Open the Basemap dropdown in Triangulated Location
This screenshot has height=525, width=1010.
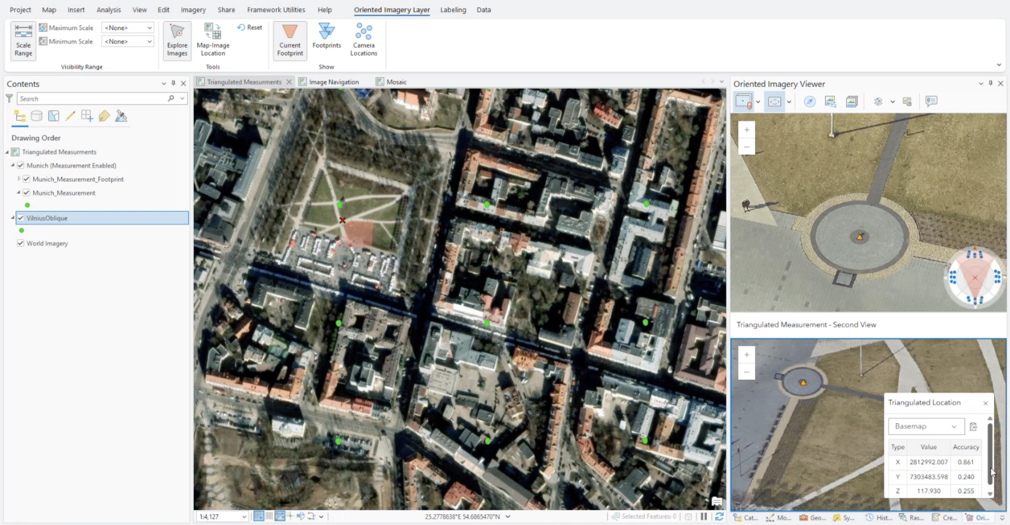[926, 426]
